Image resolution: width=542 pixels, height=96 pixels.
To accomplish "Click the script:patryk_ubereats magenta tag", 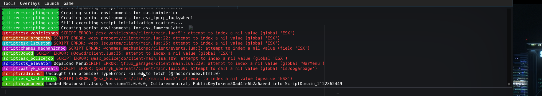I will point(30,69).
